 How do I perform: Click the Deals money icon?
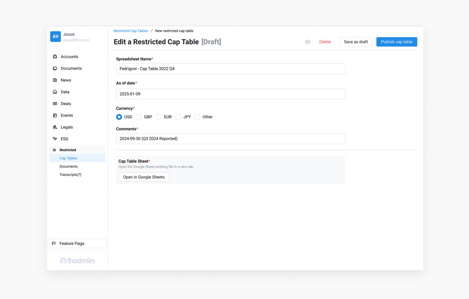tap(55, 104)
